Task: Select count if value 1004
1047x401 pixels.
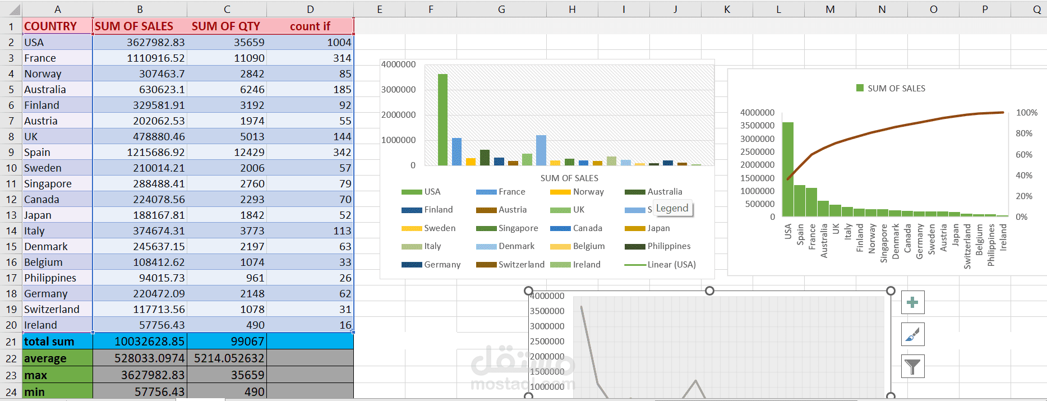Action: (x=310, y=42)
